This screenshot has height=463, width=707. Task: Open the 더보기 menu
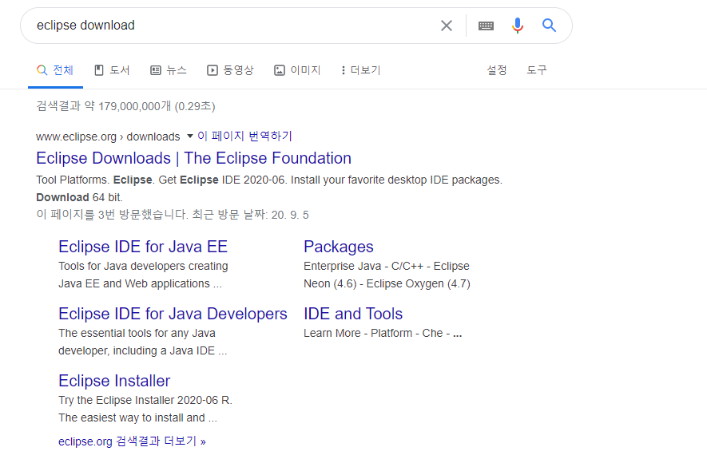click(361, 70)
